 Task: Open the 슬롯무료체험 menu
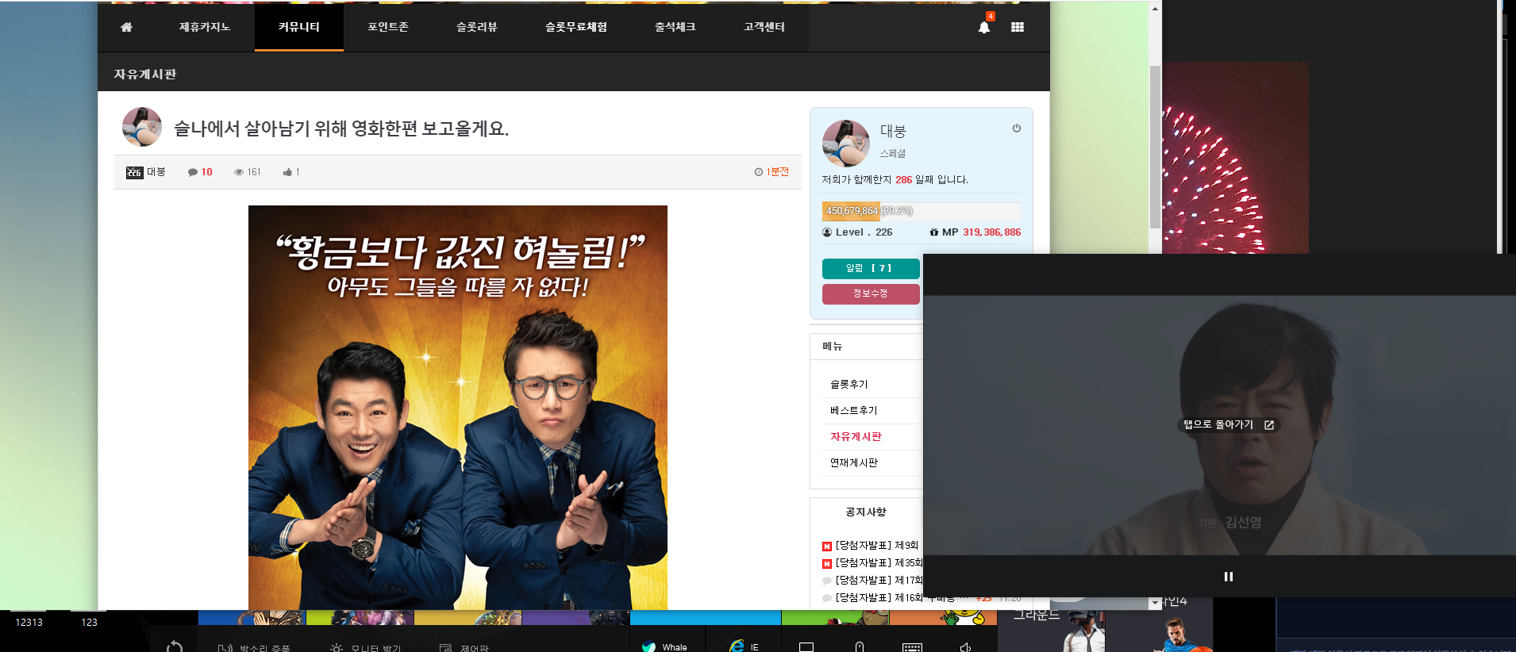coord(576,27)
